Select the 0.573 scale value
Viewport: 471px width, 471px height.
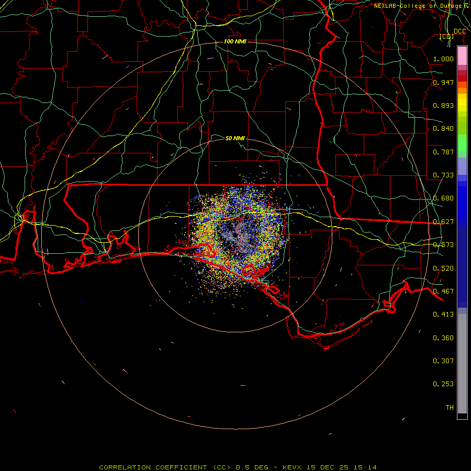coord(443,245)
